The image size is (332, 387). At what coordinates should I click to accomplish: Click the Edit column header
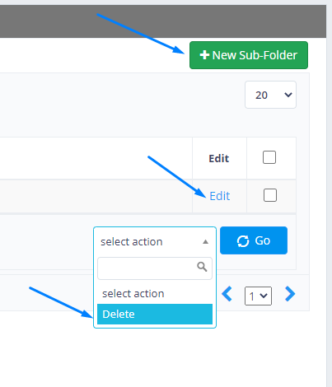point(219,158)
